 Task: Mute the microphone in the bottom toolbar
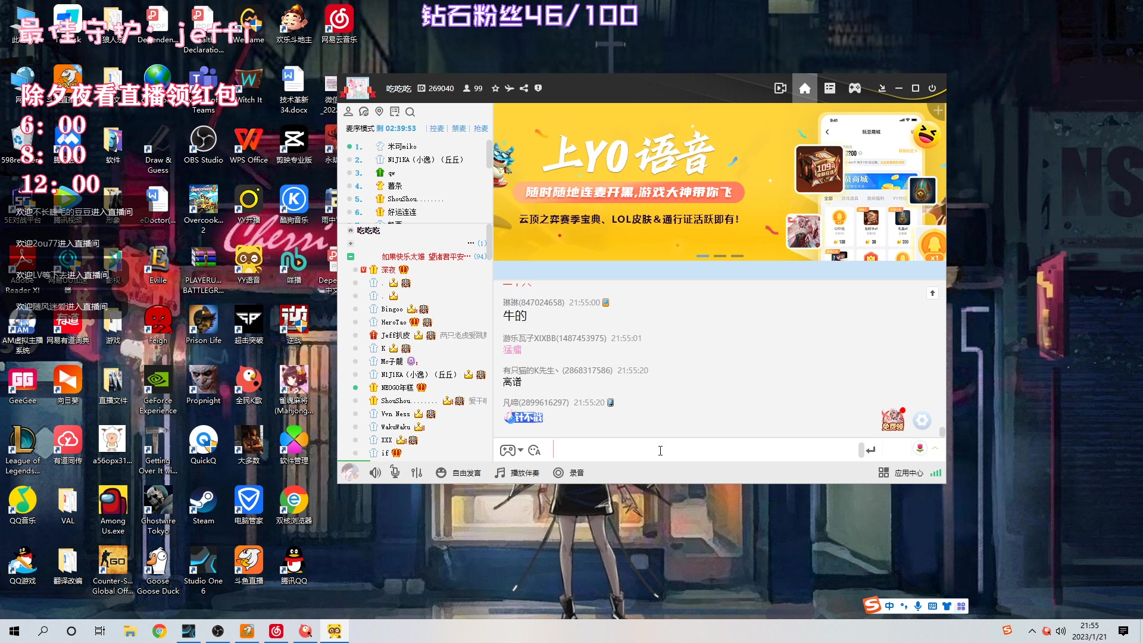[395, 472]
